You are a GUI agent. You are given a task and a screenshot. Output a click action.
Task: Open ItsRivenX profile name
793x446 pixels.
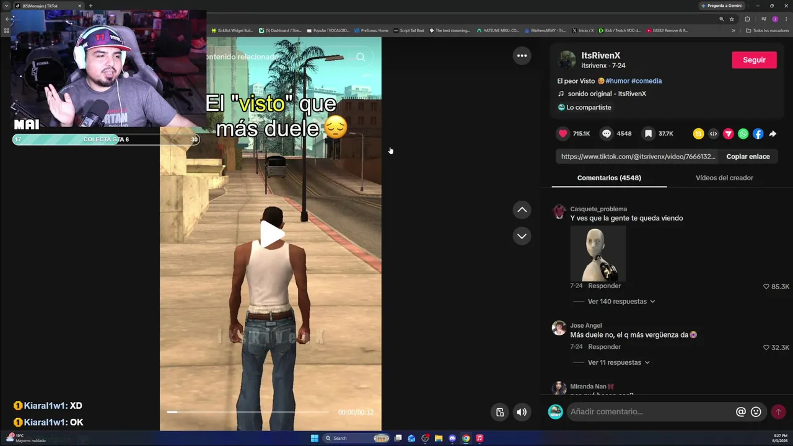tap(600, 56)
